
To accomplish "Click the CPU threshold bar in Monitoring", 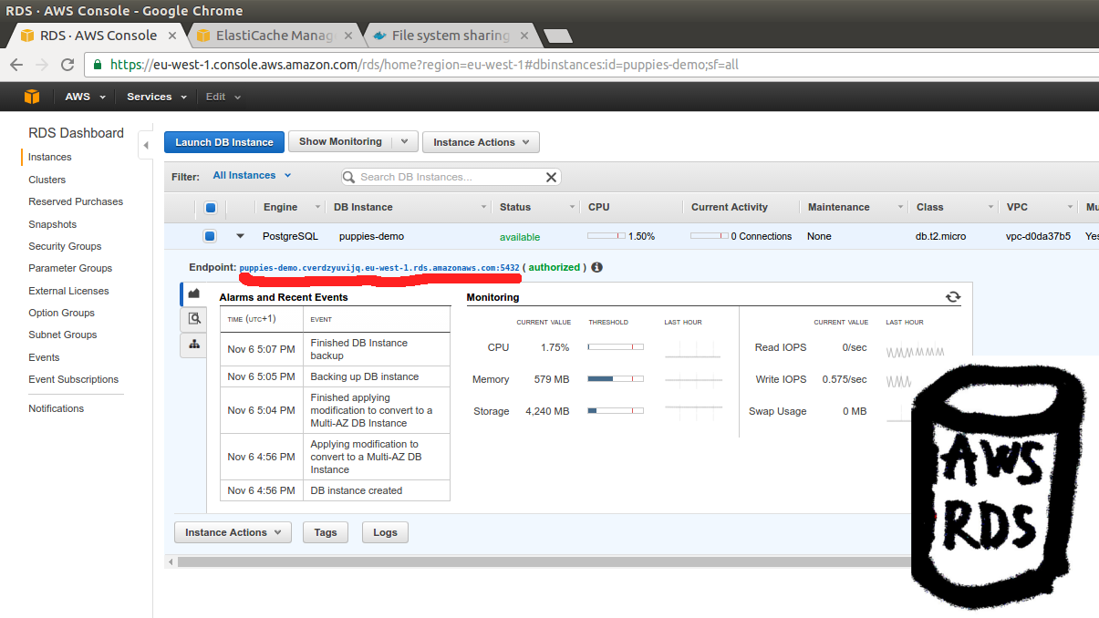I will tap(616, 347).
